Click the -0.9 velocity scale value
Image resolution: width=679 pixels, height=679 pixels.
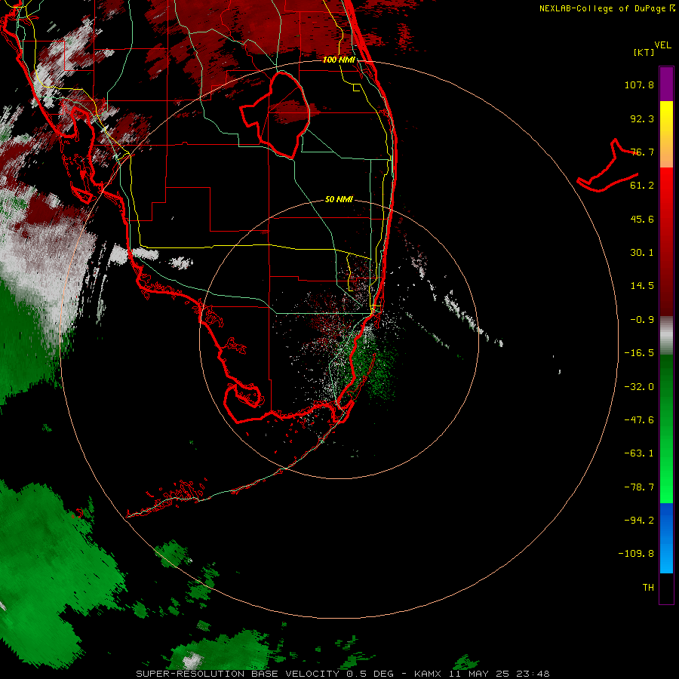coord(642,320)
